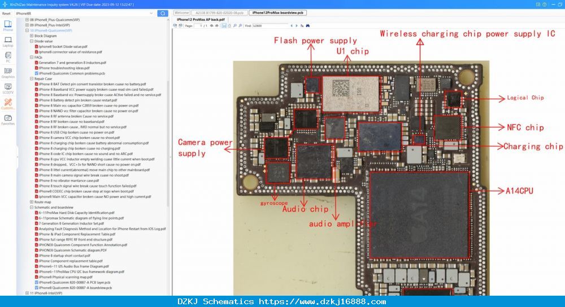This screenshot has height=307, width=565.
Task: Expand 11 iPhone8-Intel(VIP) node
Action: click(x=27, y=293)
